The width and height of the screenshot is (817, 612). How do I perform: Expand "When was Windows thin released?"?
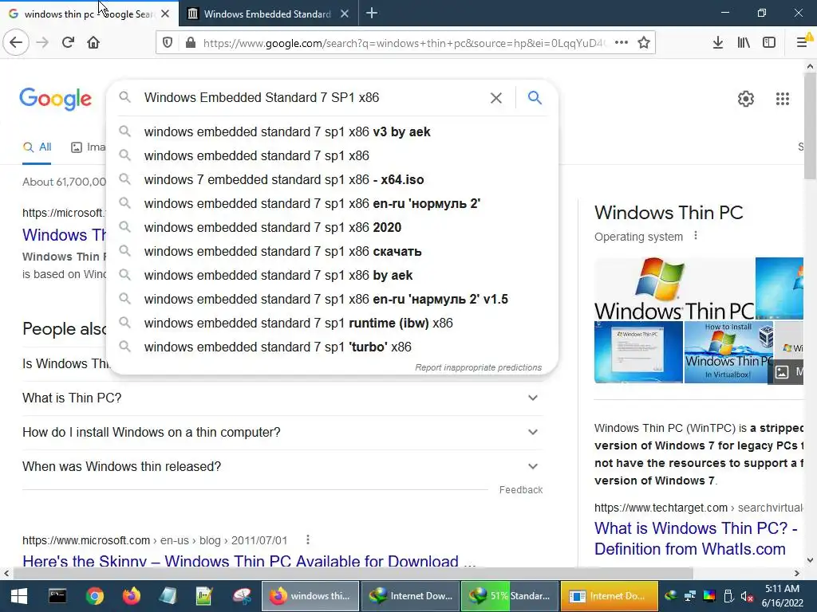[282, 467]
